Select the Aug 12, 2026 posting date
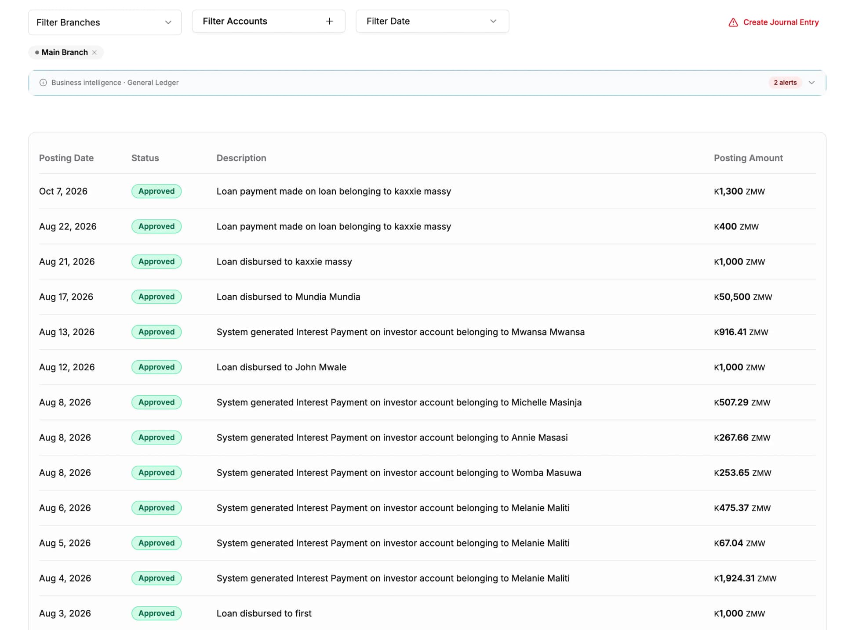Screen dimensions: 844x630 (67, 367)
